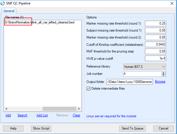Click the file list left scroll arrow
This screenshot has height=134, width=177.
[6, 109]
